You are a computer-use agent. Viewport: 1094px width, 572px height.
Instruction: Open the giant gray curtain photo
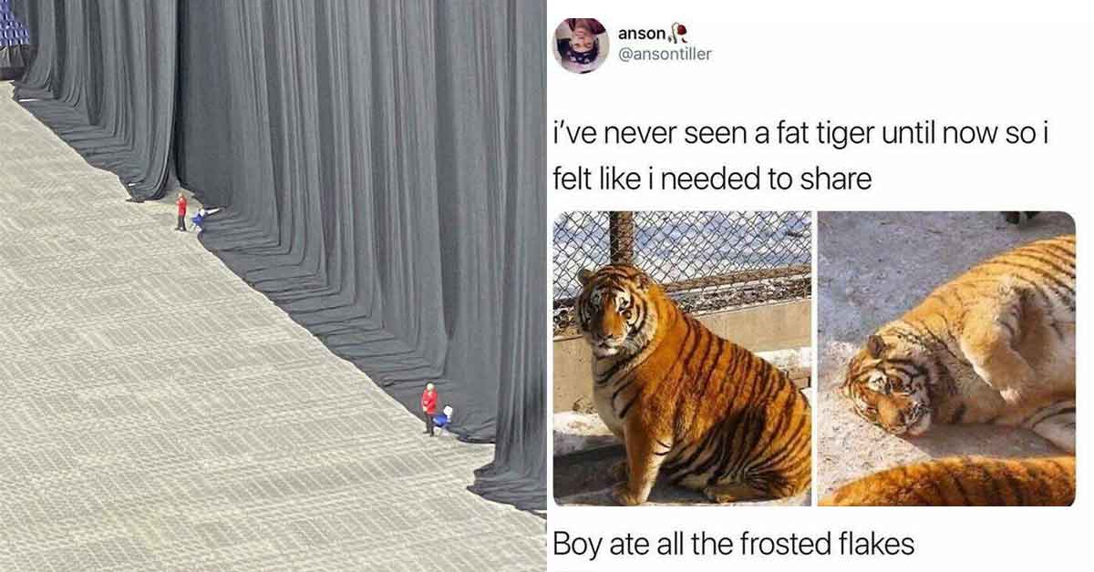tap(273, 286)
